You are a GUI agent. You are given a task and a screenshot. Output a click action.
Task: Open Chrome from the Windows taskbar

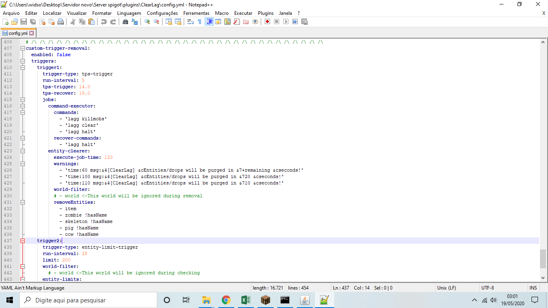(x=226, y=300)
